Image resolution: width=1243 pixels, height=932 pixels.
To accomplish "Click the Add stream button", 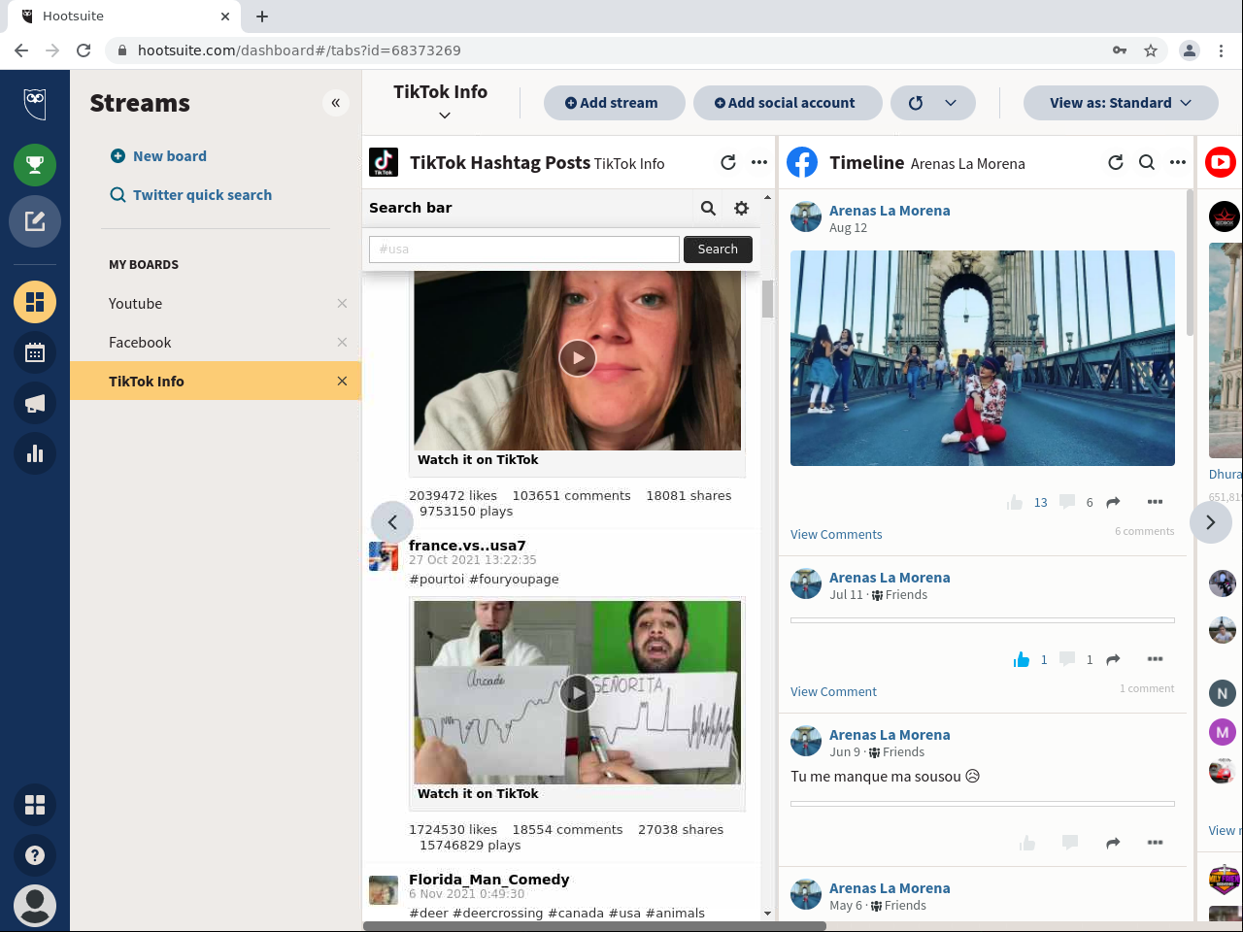I will tap(613, 103).
